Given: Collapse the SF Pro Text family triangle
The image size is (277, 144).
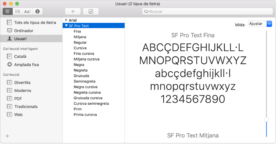Looking at the screenshot, I should click(x=66, y=25).
